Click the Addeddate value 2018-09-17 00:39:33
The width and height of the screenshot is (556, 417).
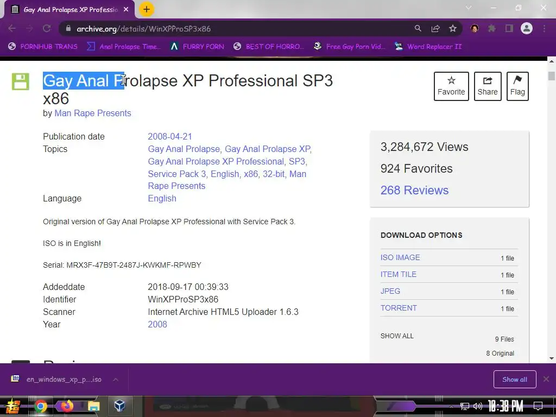188,287
